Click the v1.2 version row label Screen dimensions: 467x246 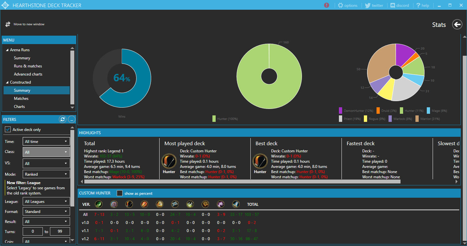pyautogui.click(x=85, y=239)
